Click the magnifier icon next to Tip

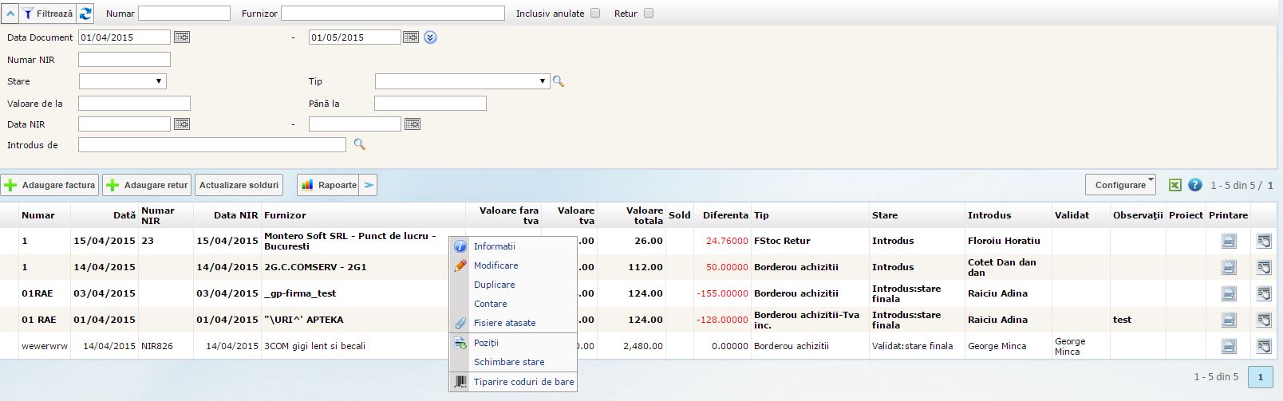[x=559, y=81]
